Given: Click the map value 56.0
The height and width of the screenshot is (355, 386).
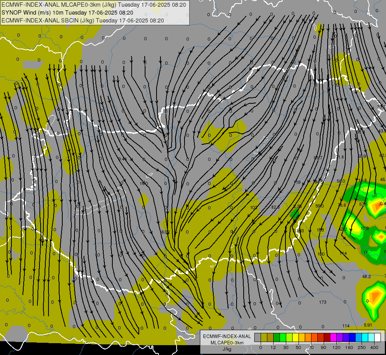Looking at the screenshot, I should [341, 181].
